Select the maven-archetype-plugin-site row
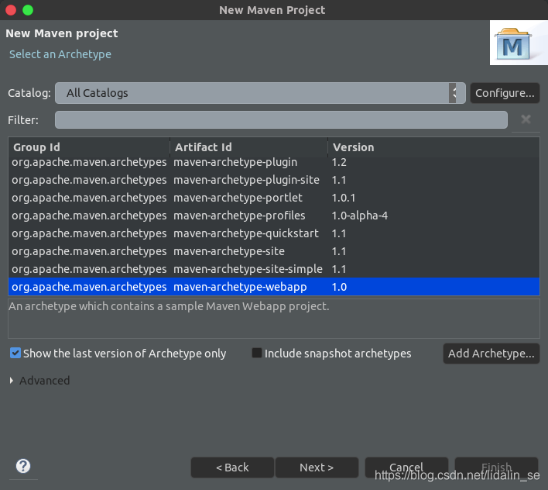This screenshot has width=548, height=490. 274,180
